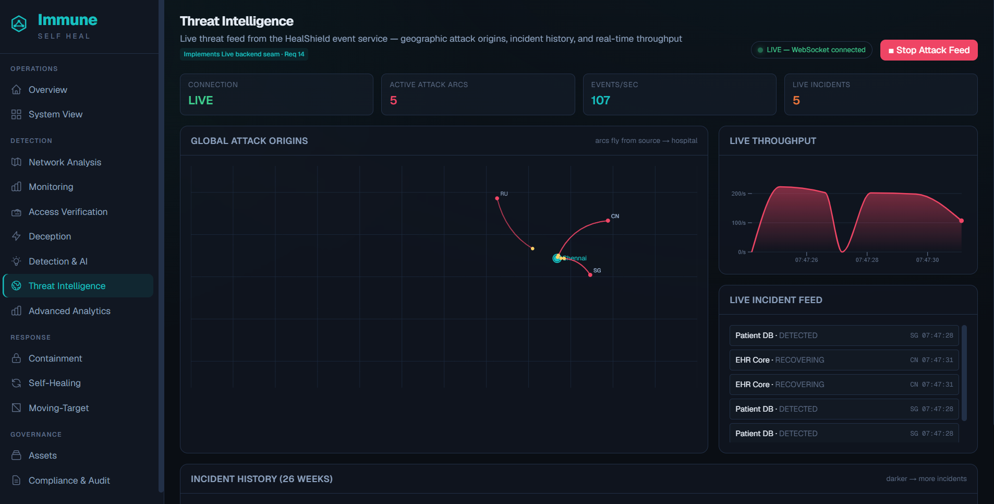The height and width of the screenshot is (504, 994).
Task: Click the throughput chart endpoint marker
Action: click(962, 221)
